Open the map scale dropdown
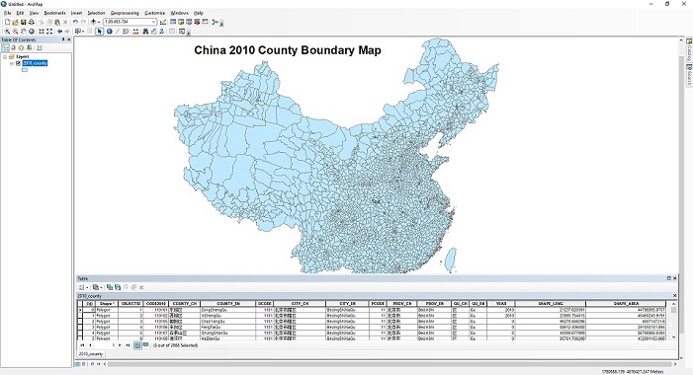The width and height of the screenshot is (693, 375). [x=154, y=22]
